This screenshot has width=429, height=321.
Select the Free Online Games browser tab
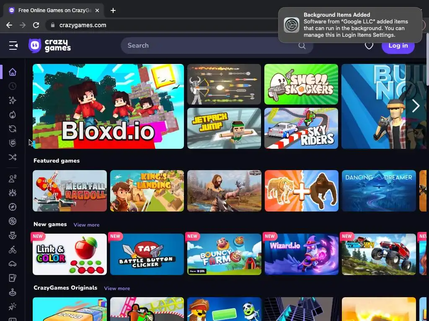tap(54, 10)
